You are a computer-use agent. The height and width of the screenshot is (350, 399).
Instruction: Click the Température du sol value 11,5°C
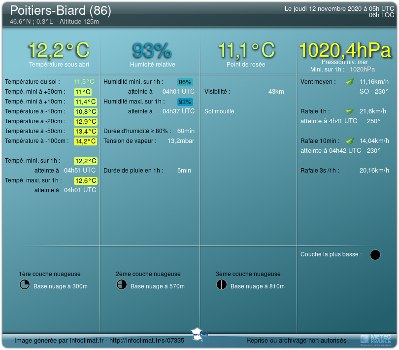pos(84,82)
